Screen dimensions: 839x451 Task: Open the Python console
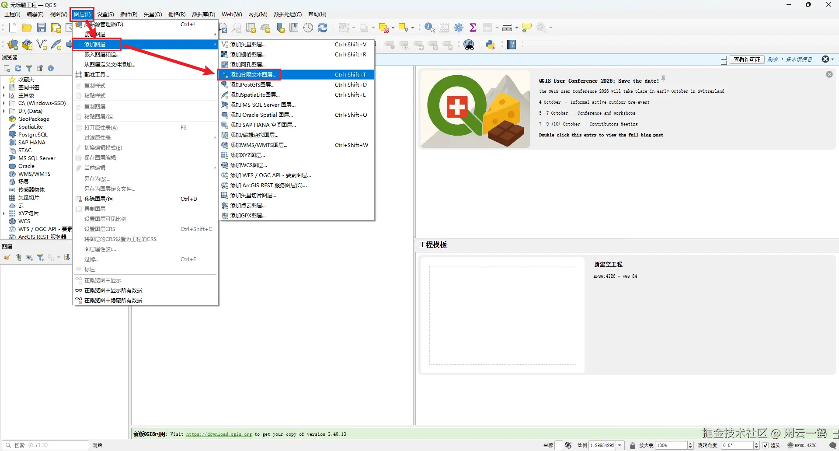(490, 45)
